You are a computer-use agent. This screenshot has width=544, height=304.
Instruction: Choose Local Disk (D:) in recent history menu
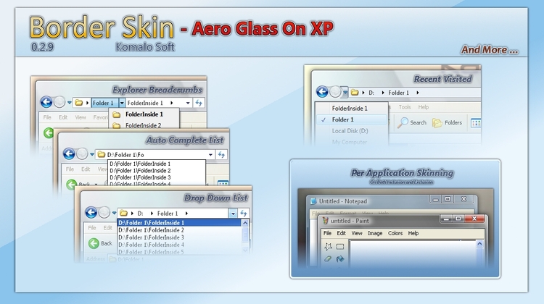(352, 131)
